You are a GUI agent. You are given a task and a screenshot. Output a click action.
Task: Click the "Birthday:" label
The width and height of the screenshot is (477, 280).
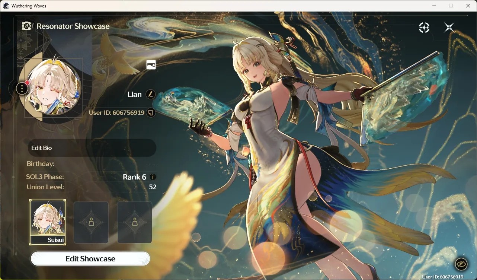coord(41,164)
